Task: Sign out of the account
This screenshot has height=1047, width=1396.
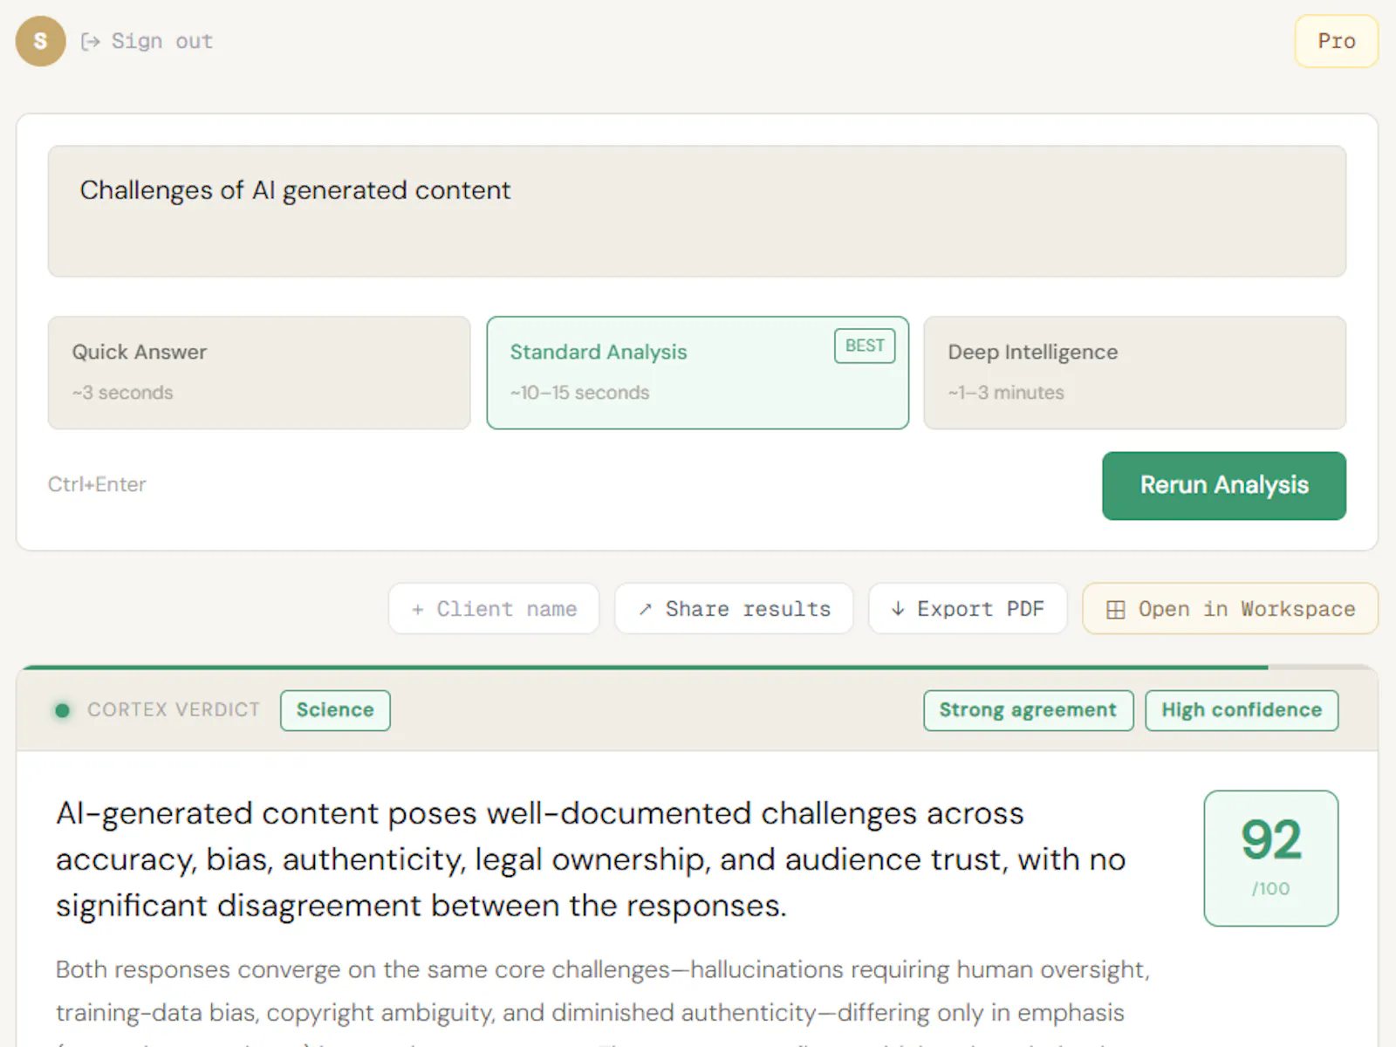Action: [147, 41]
